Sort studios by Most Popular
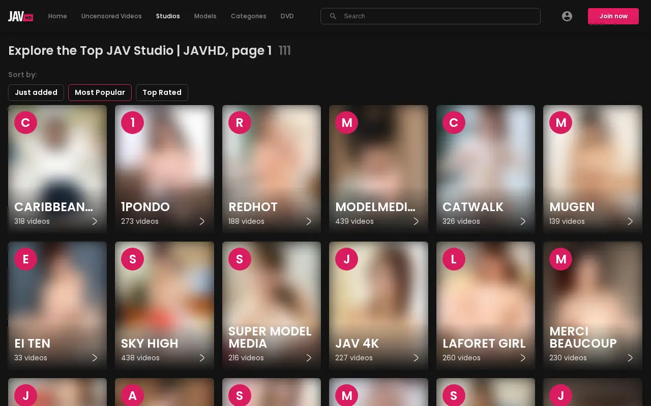The width and height of the screenshot is (651, 406). coord(100,92)
